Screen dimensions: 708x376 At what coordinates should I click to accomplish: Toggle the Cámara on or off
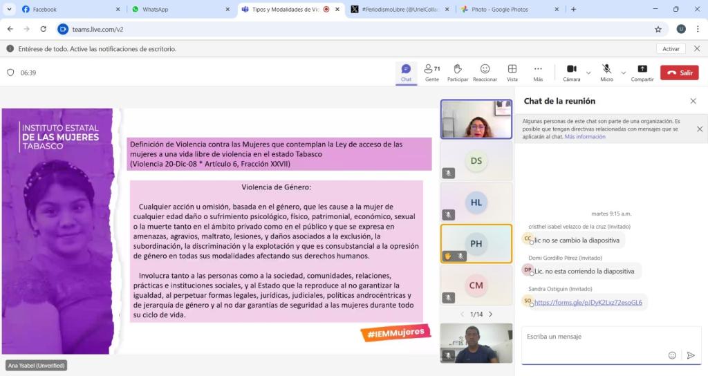coord(571,72)
